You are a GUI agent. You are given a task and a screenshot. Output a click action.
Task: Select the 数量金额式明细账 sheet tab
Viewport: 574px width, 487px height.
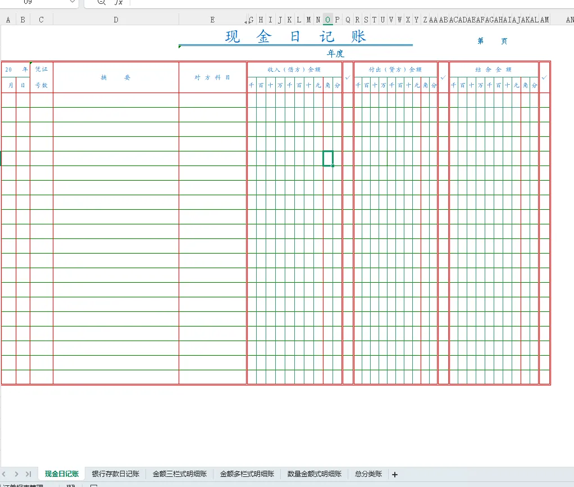[x=314, y=474]
